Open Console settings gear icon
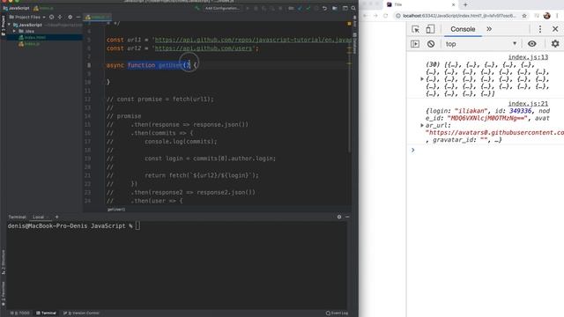 coord(555,44)
